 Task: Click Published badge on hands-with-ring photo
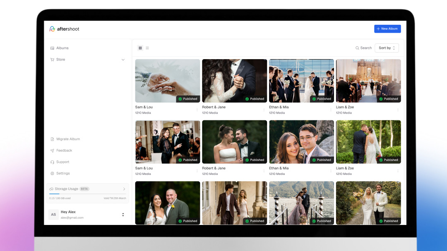[x=188, y=99]
